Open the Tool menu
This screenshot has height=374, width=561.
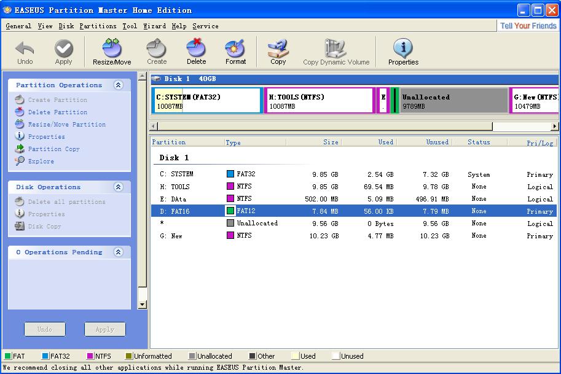pos(130,26)
